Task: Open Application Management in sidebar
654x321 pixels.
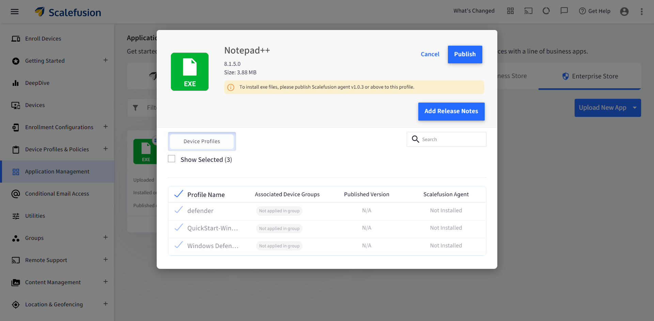Action: [x=57, y=172]
